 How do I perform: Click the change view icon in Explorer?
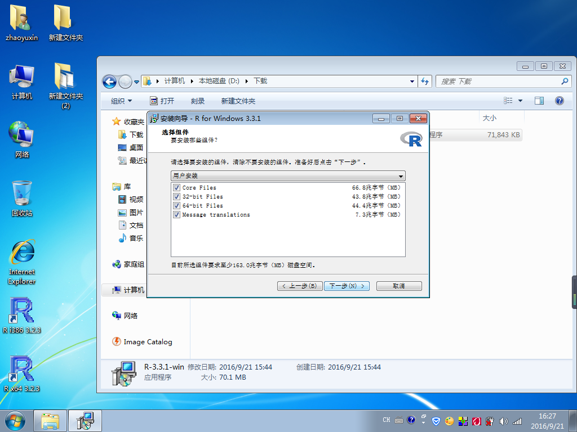(508, 101)
